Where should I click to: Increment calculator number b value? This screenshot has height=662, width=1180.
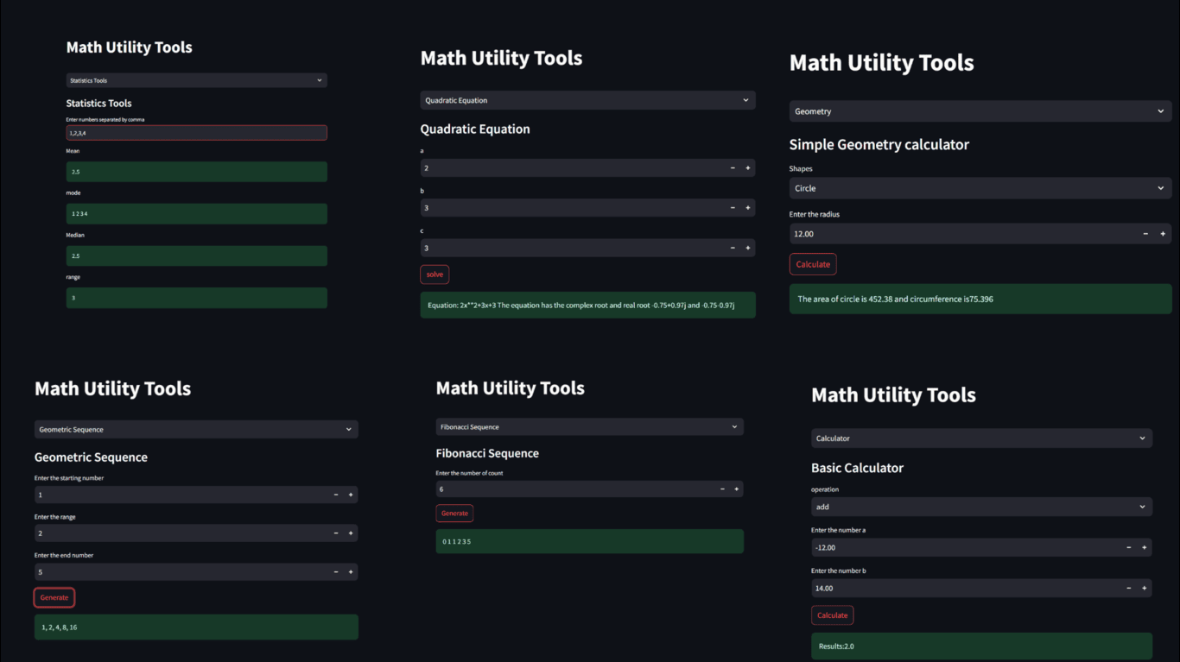click(1145, 589)
